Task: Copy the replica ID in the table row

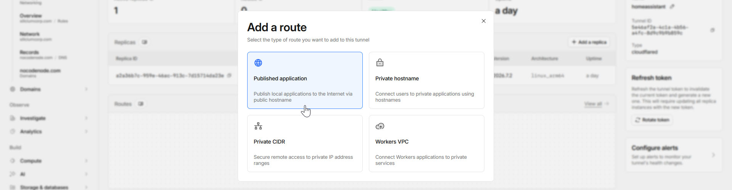Action: coord(229,75)
